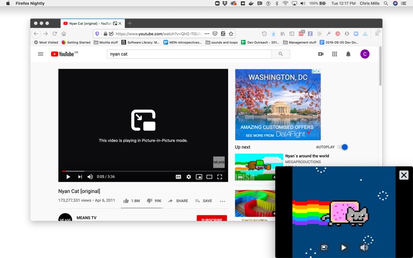Open the tracking protection shield
The image size is (413, 258).
click(x=97, y=34)
